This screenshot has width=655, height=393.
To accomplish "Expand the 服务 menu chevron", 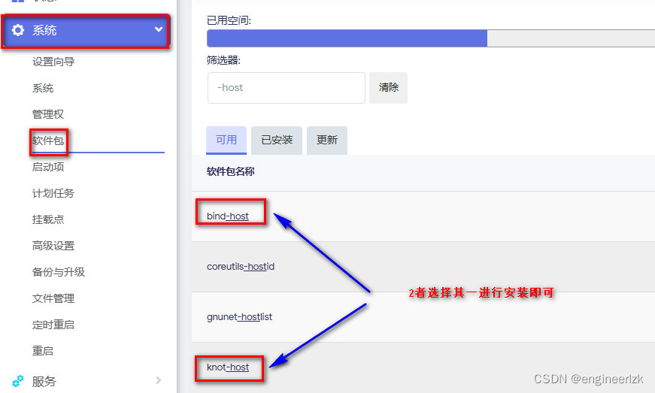I will (x=159, y=380).
